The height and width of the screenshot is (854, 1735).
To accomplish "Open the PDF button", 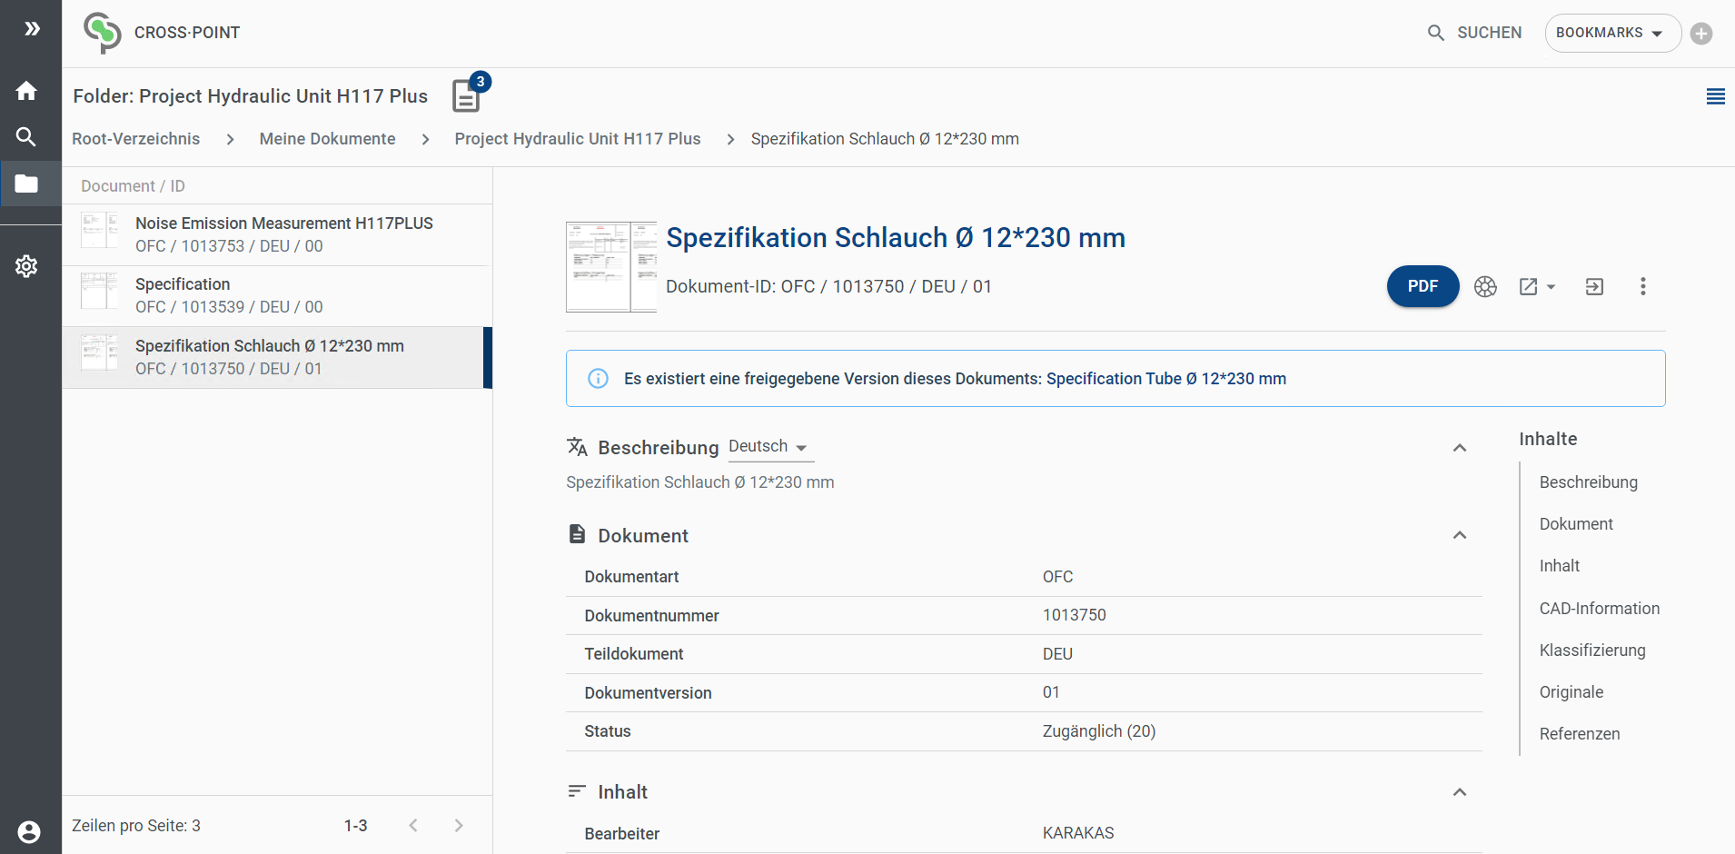I will tap(1423, 286).
